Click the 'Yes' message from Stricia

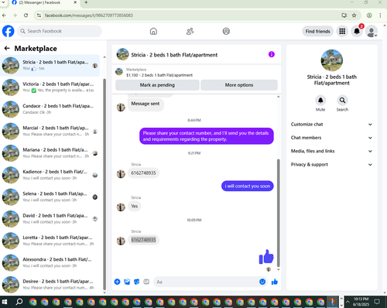coord(135,207)
